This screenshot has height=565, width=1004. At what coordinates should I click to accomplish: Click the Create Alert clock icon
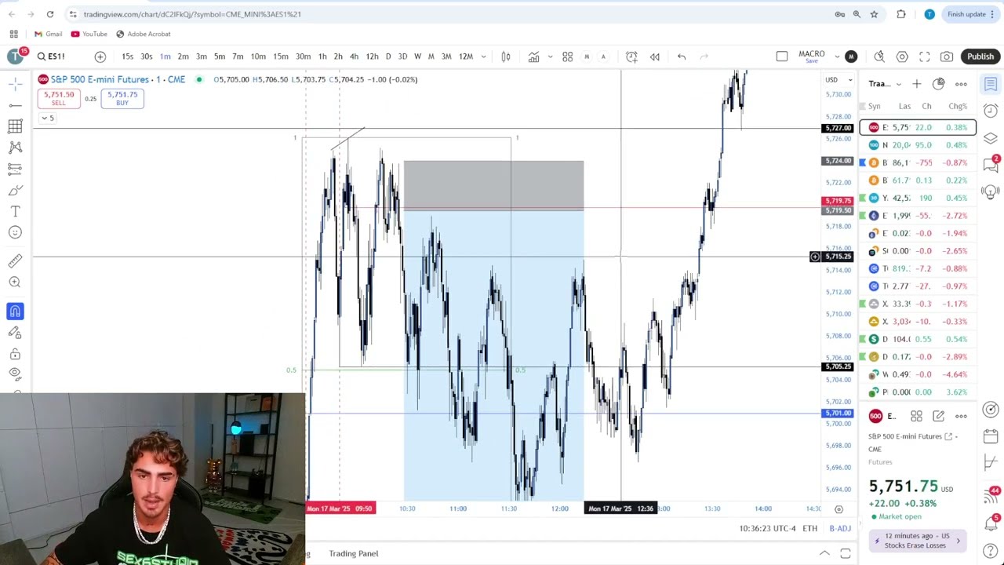[x=631, y=56]
